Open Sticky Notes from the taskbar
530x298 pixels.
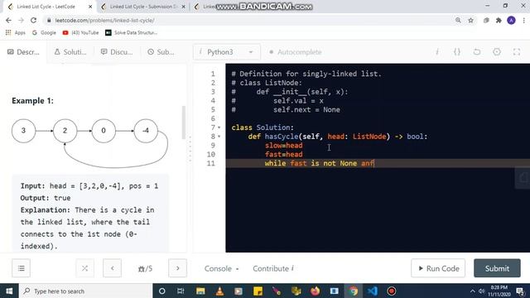pyautogui.click(x=258, y=291)
